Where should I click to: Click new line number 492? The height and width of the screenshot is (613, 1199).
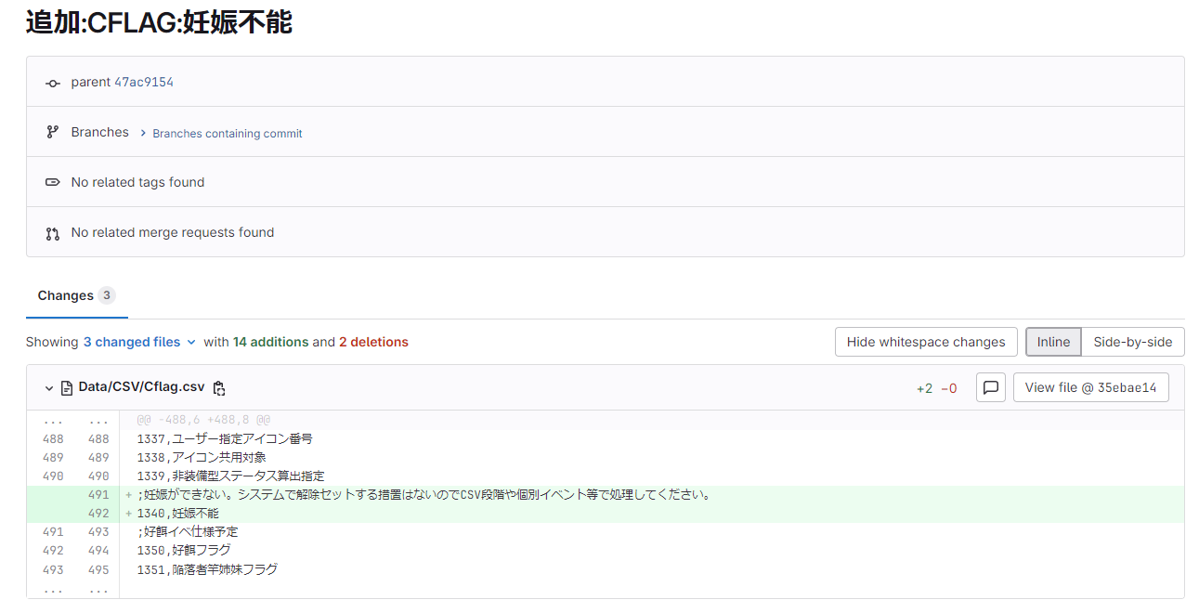pyautogui.click(x=98, y=514)
